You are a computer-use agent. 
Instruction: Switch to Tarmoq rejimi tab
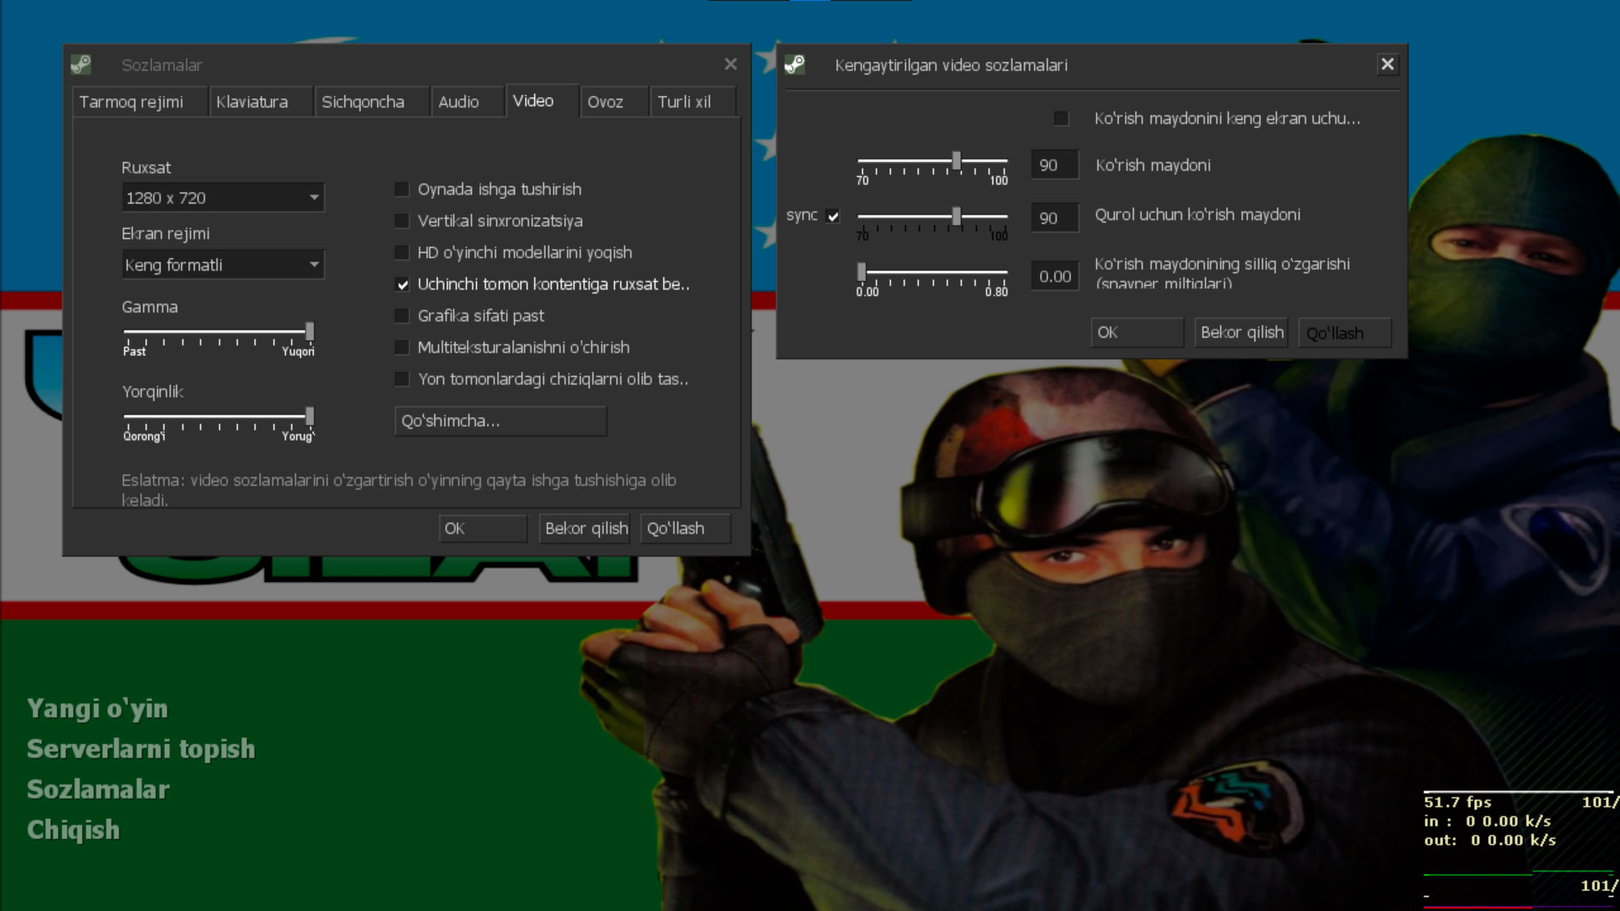(x=139, y=102)
